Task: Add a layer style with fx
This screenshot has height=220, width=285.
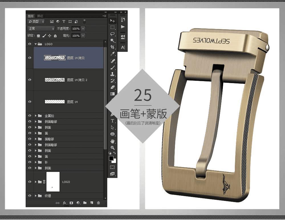Action: click(x=64, y=203)
